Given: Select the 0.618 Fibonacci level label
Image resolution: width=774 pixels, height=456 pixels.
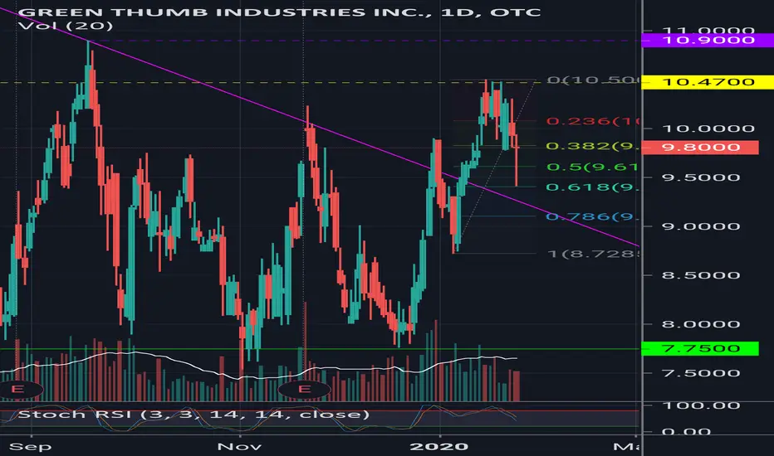Looking at the screenshot, I should pyautogui.click(x=592, y=187).
